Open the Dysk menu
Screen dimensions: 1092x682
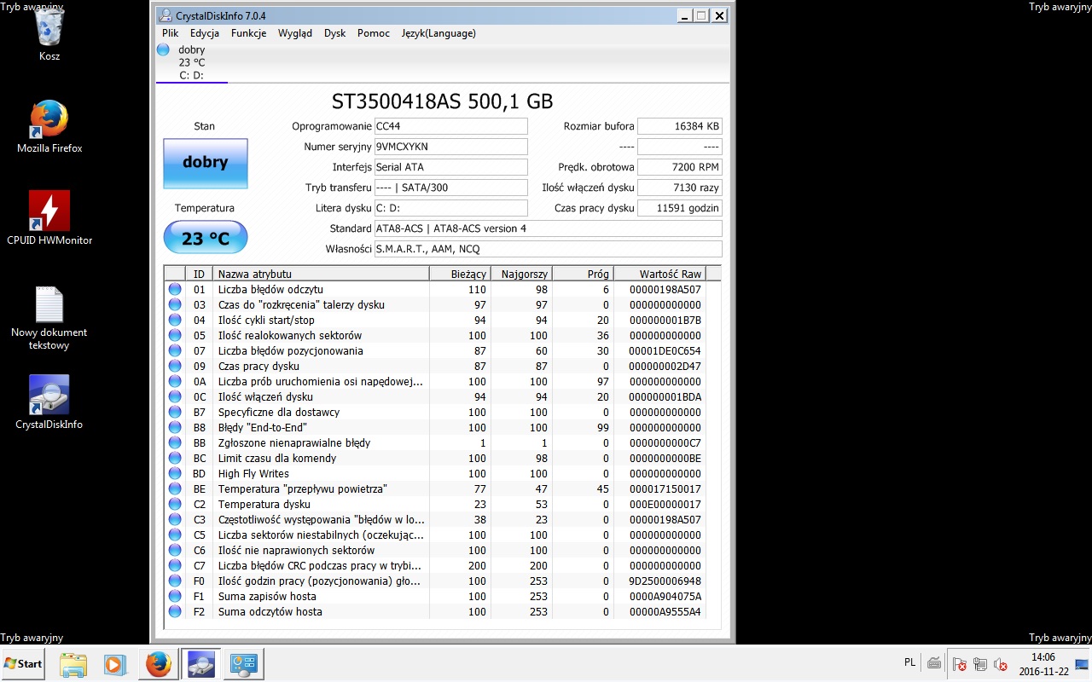[335, 33]
